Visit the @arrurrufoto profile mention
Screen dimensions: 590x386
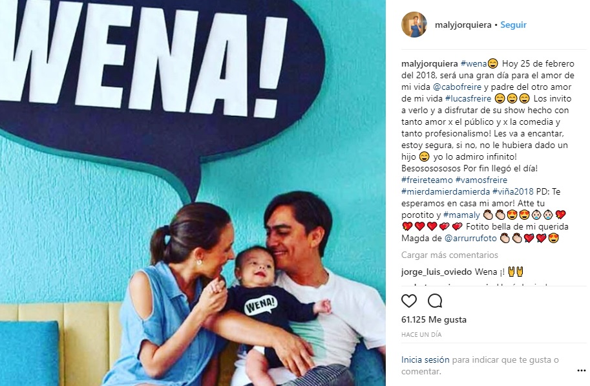click(x=470, y=238)
